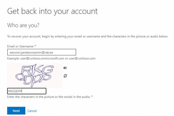Play the audio captcha challenge

[x=65, y=68]
